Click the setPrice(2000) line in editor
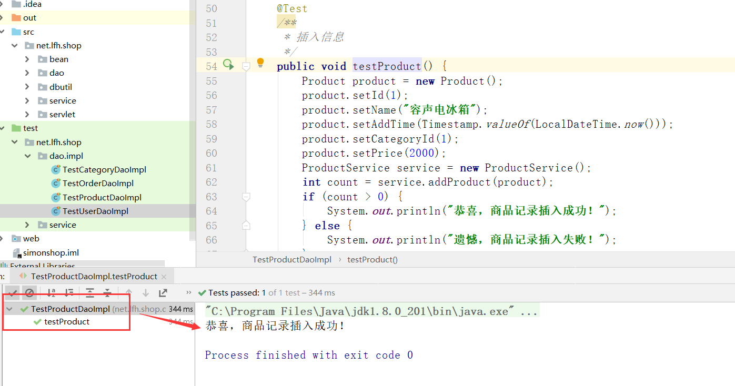735x386 pixels. click(x=374, y=153)
